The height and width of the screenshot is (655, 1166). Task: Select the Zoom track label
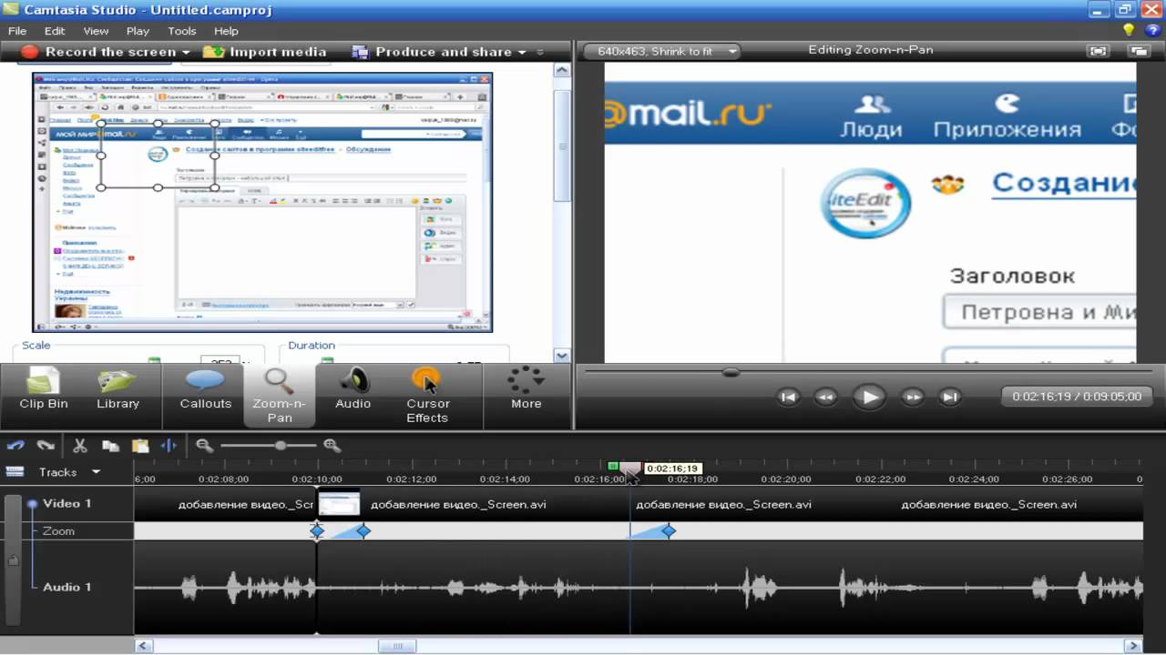(x=59, y=531)
